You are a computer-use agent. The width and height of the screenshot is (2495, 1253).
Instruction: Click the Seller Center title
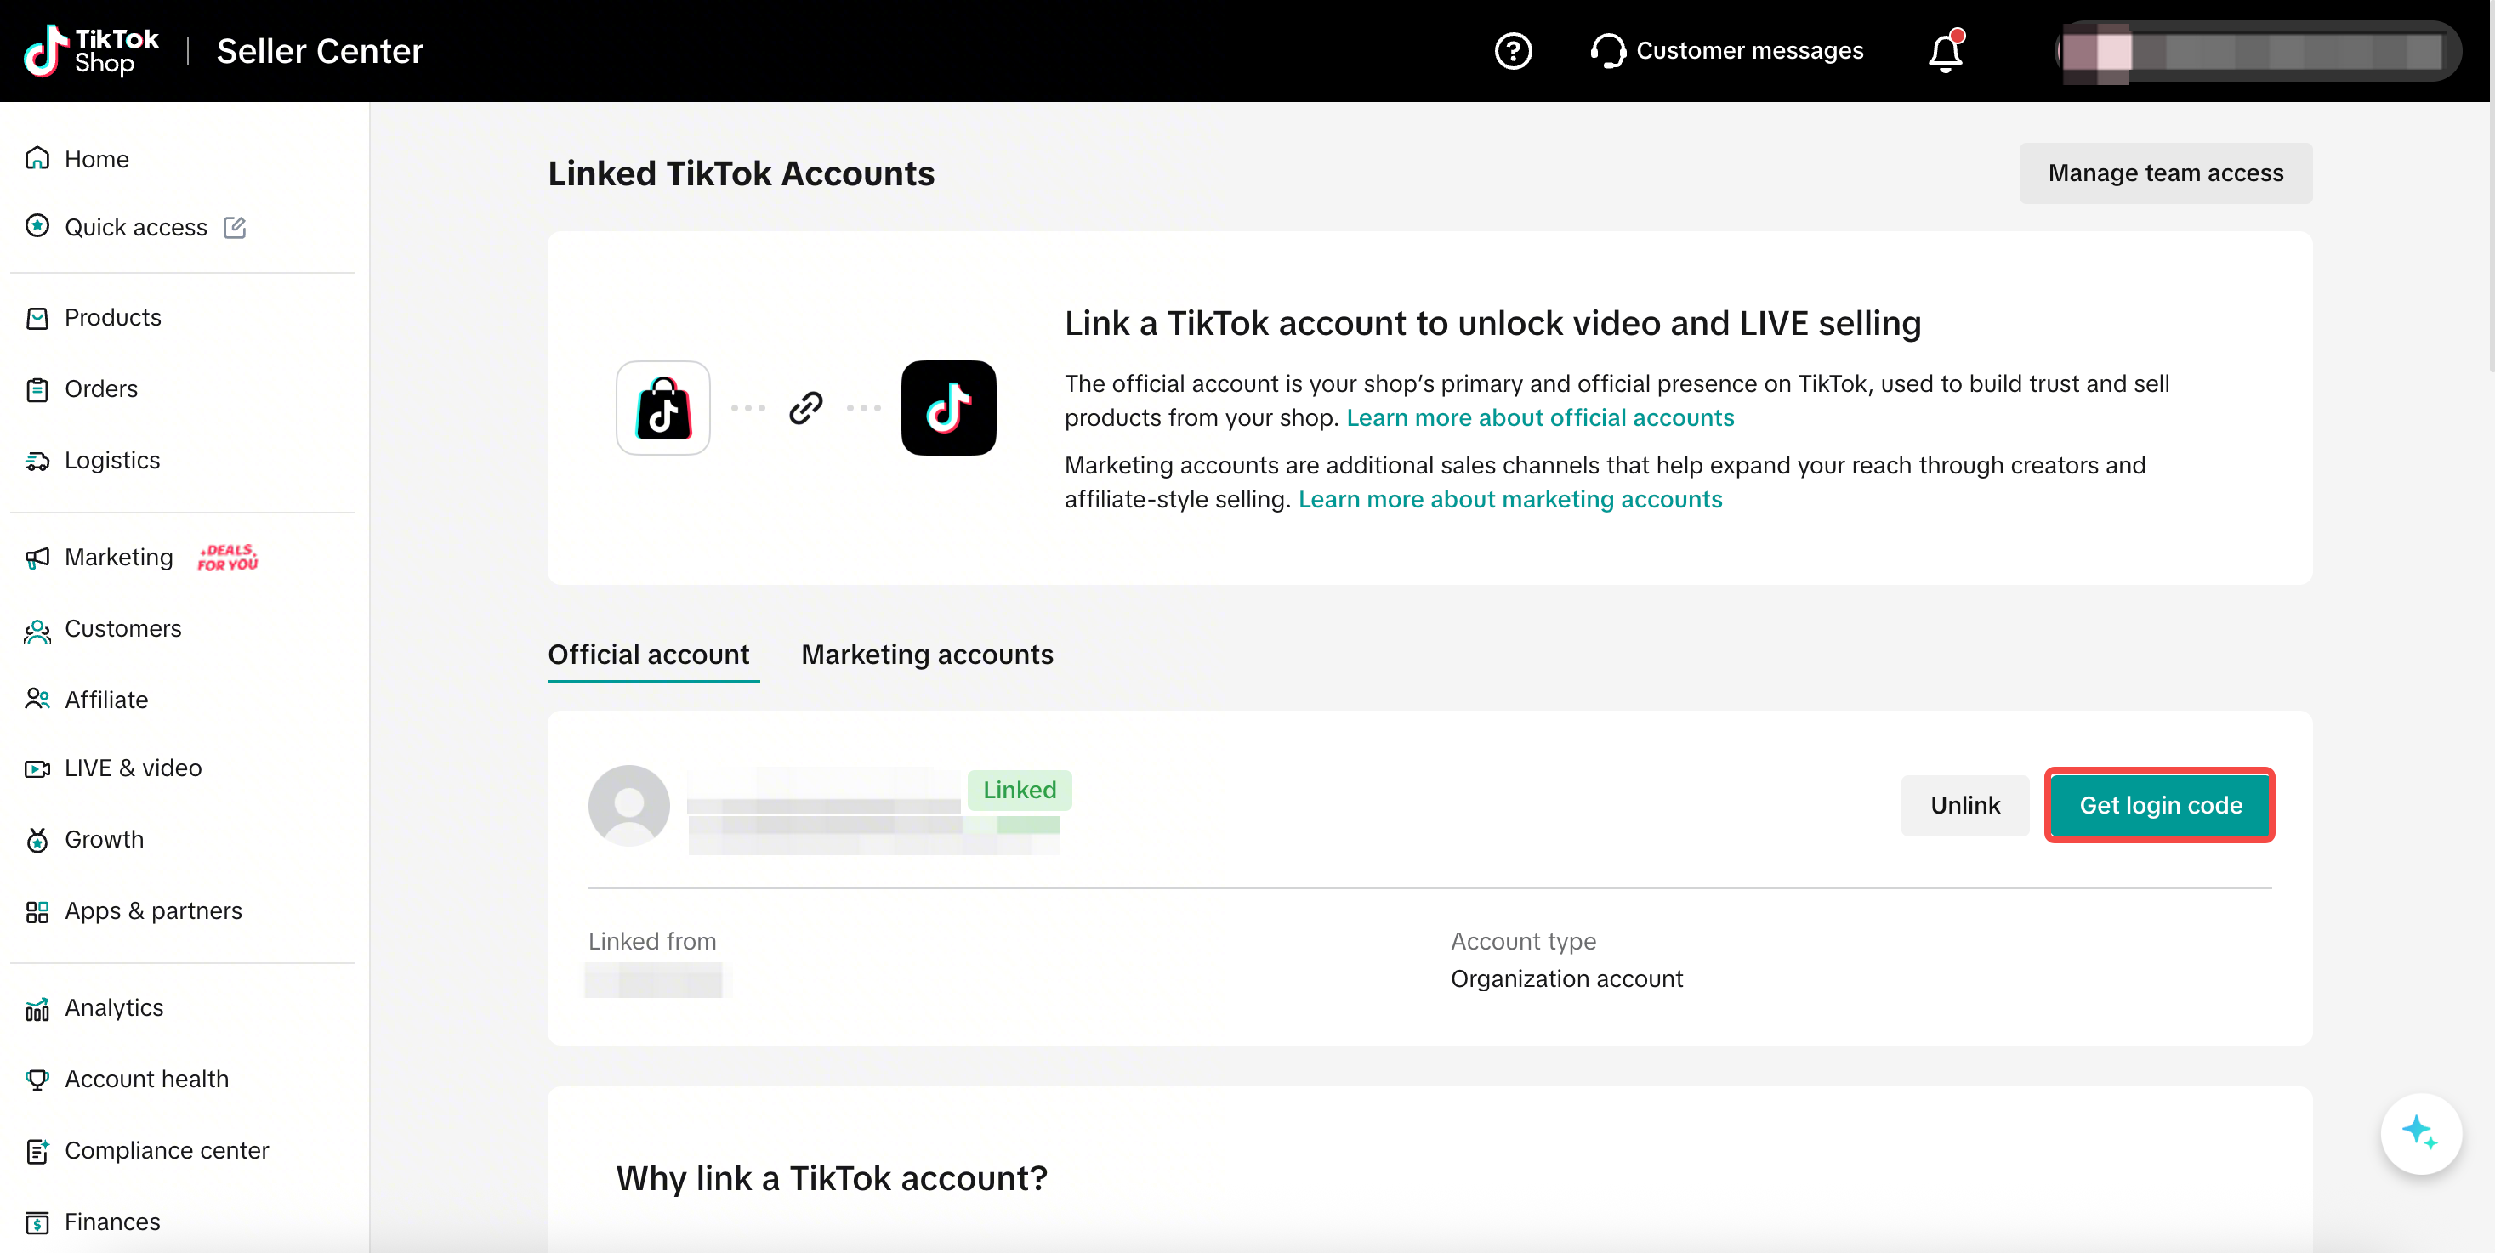click(x=320, y=50)
